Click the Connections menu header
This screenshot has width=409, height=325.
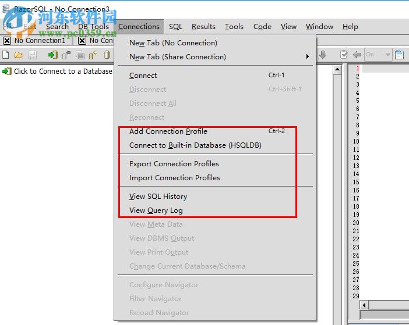[139, 27]
